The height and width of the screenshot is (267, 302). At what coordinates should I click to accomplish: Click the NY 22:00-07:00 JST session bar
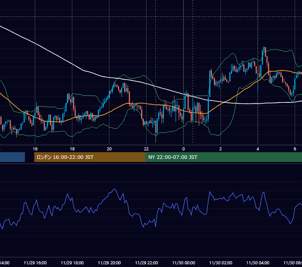point(223,157)
